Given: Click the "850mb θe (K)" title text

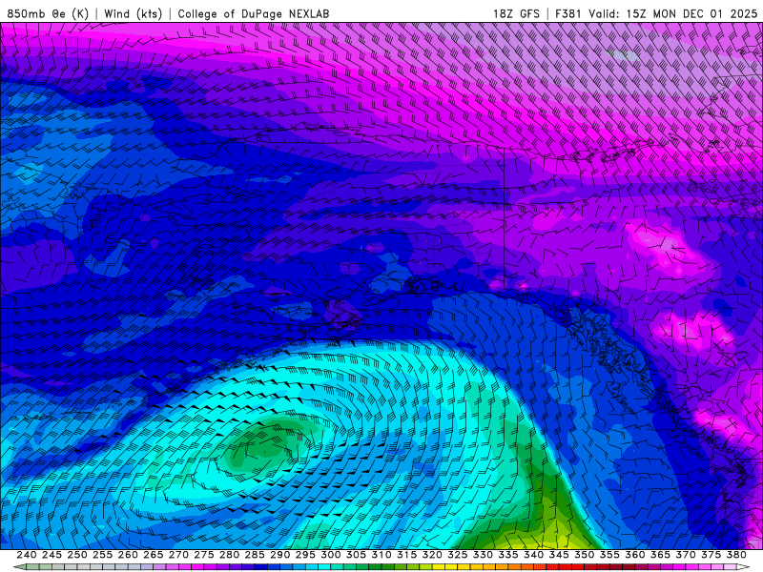Looking at the screenshot, I should coord(48,13).
